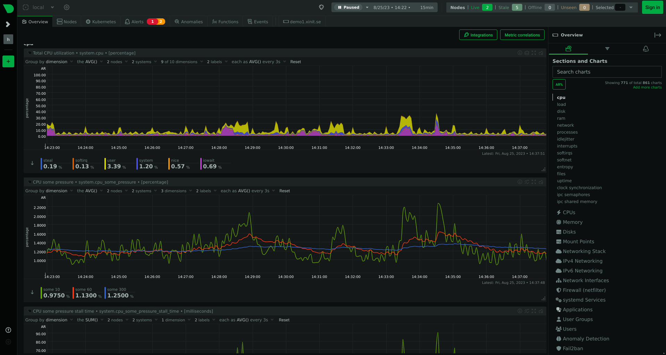666x355 pixels.
Task: Expand the Nodes status bar dropdown arrow
Action: point(631,7)
